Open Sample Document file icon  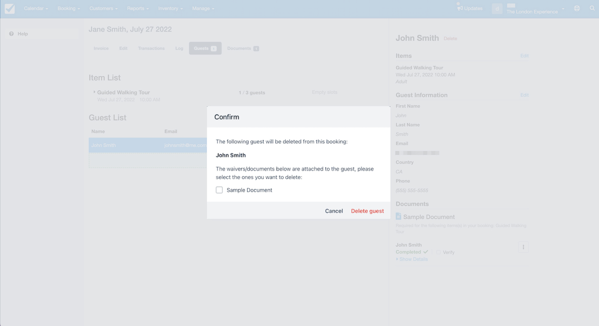click(398, 216)
